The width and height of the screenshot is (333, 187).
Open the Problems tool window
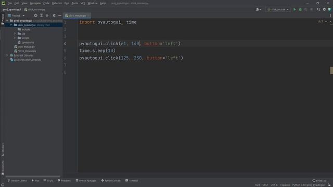point(64,181)
